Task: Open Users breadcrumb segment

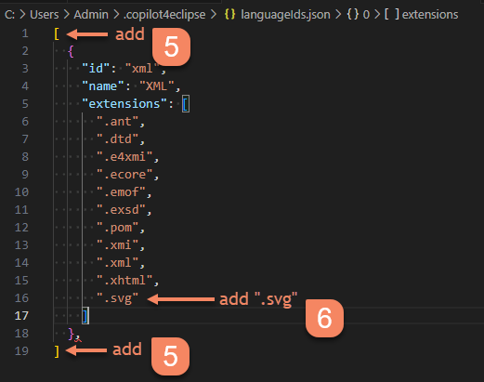Action: [45, 14]
